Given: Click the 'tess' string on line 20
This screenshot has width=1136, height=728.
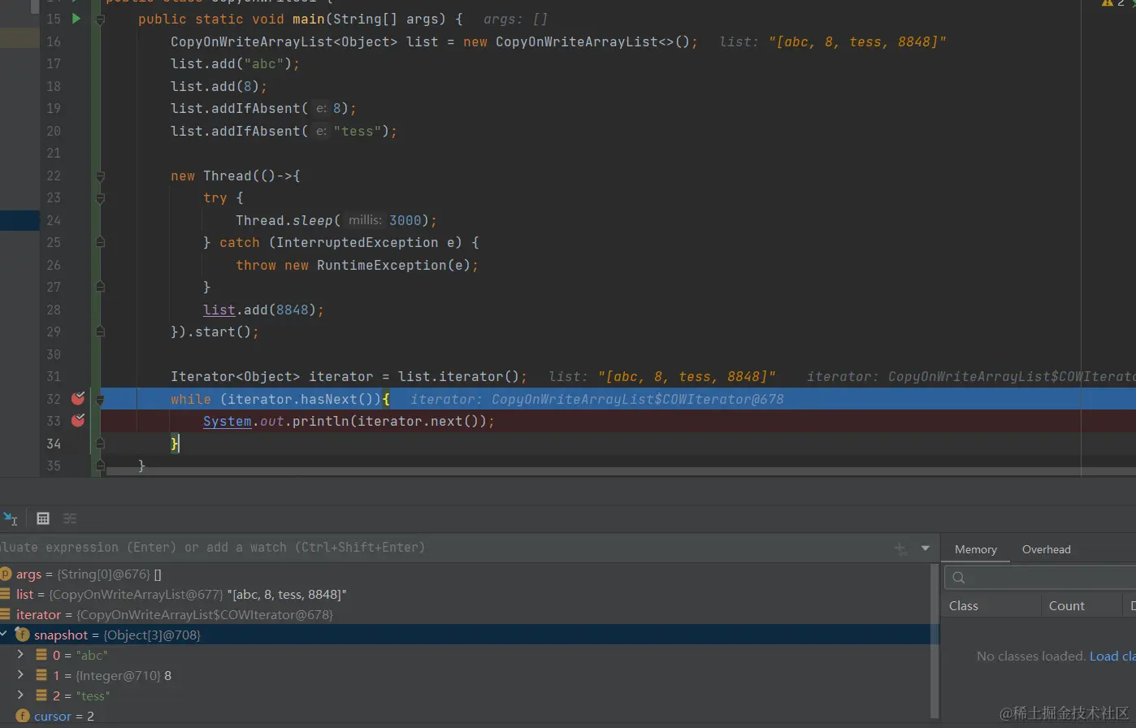Looking at the screenshot, I should coord(358,131).
